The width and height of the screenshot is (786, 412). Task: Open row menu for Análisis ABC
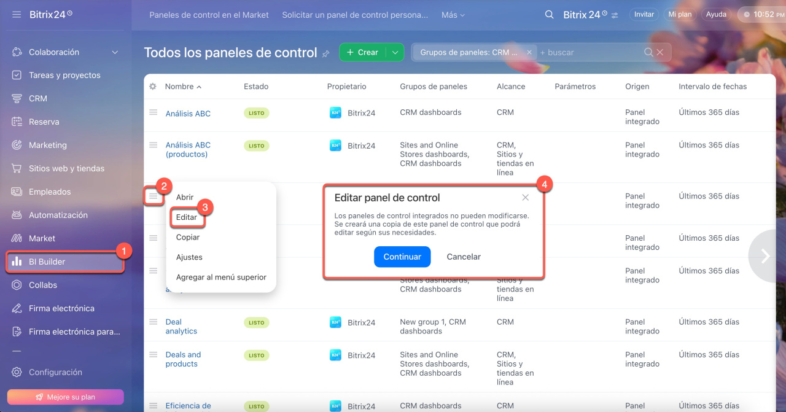coord(154,112)
